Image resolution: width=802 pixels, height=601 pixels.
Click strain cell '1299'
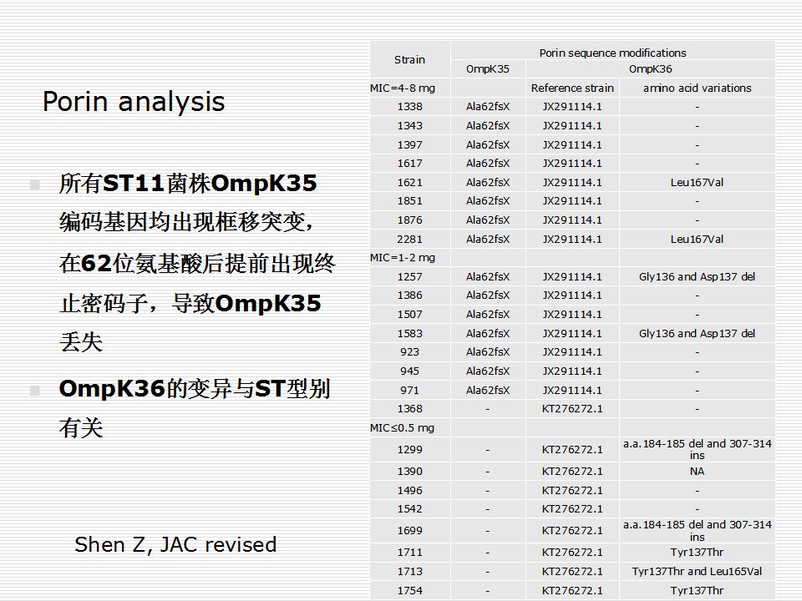(409, 450)
